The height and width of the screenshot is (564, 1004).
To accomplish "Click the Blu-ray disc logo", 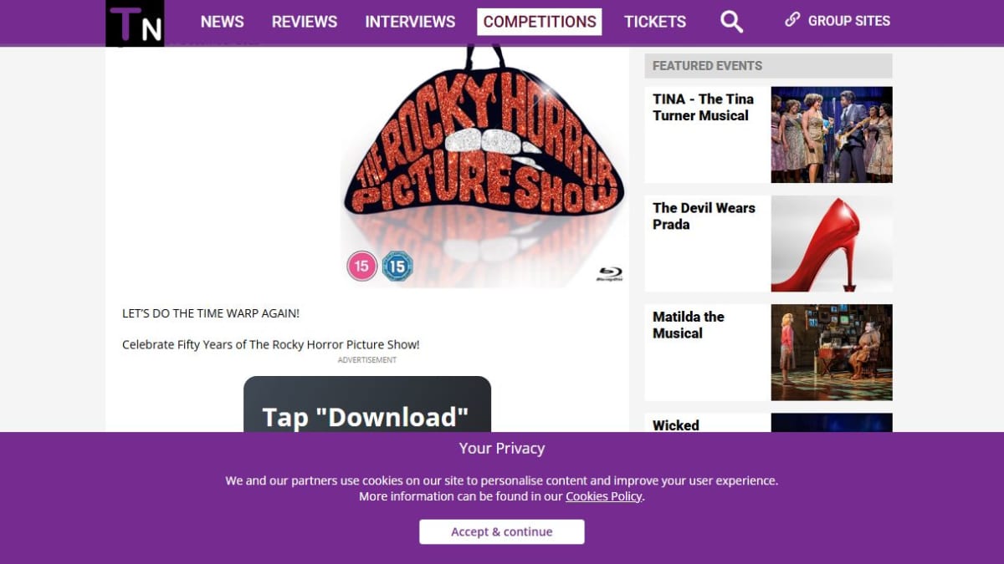I will (609, 274).
